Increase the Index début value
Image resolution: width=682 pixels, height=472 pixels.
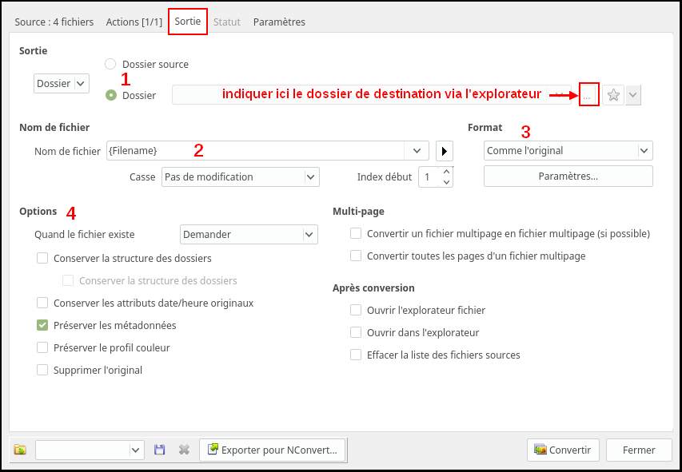446,172
